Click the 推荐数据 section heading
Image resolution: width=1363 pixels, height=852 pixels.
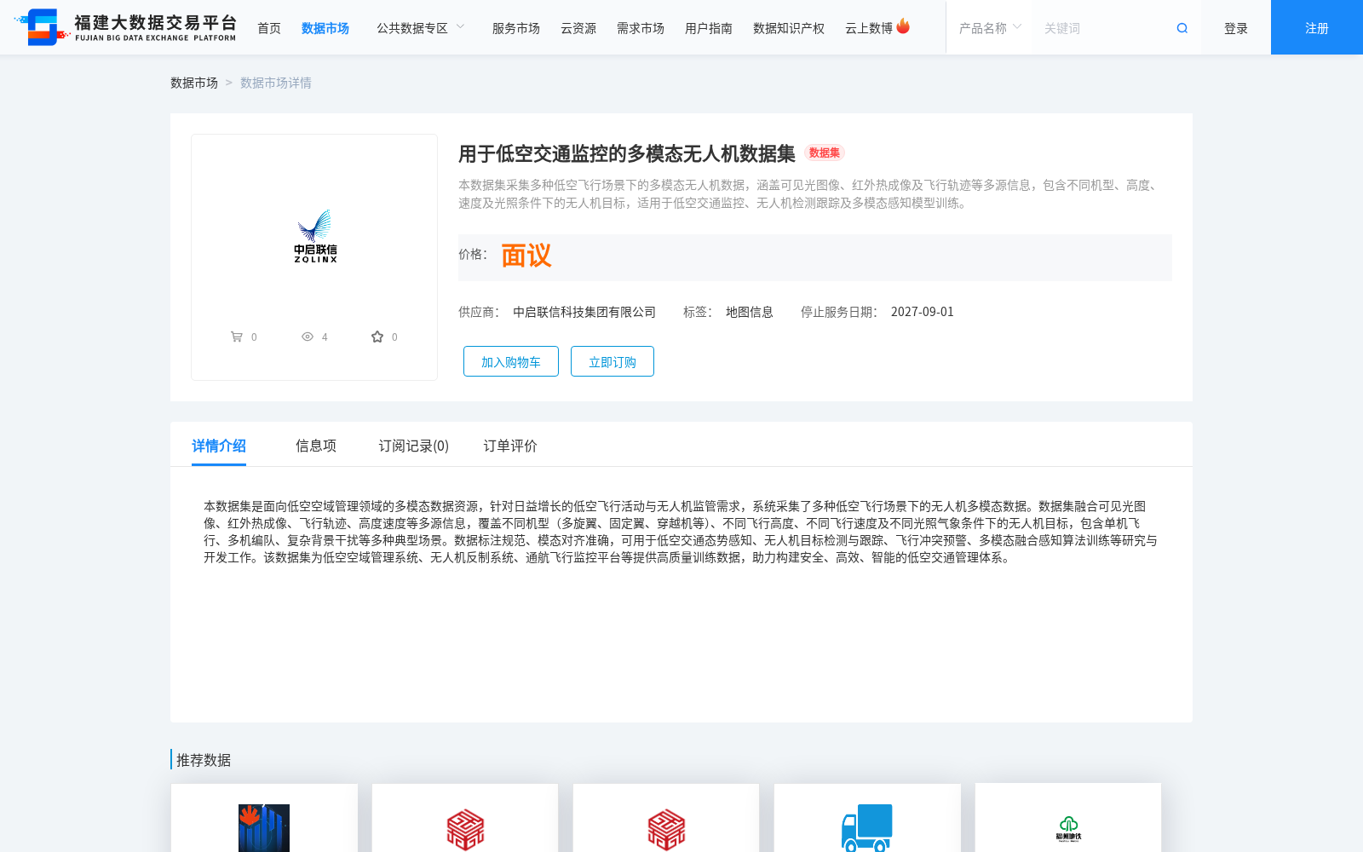point(204,760)
